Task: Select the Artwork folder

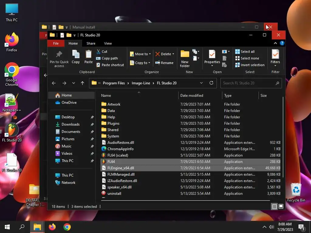Action: (x=190, y=104)
